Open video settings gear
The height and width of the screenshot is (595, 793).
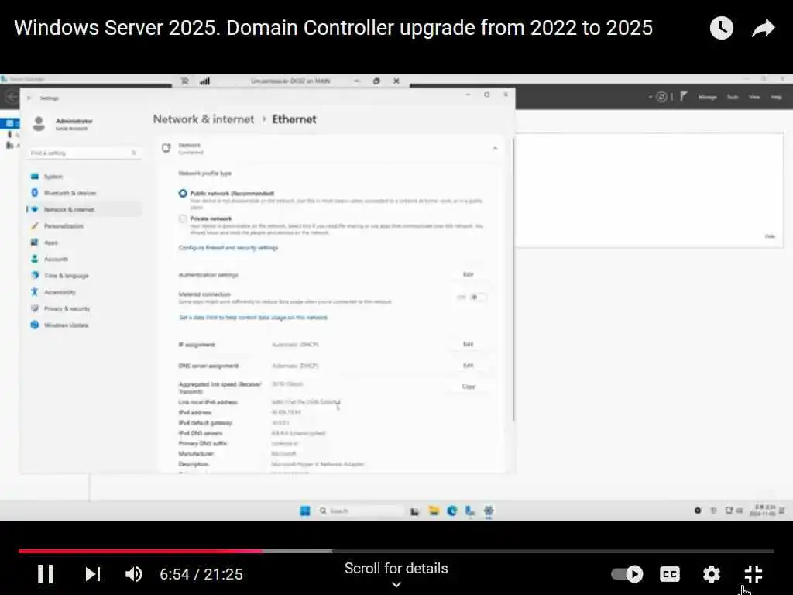pyautogui.click(x=711, y=574)
